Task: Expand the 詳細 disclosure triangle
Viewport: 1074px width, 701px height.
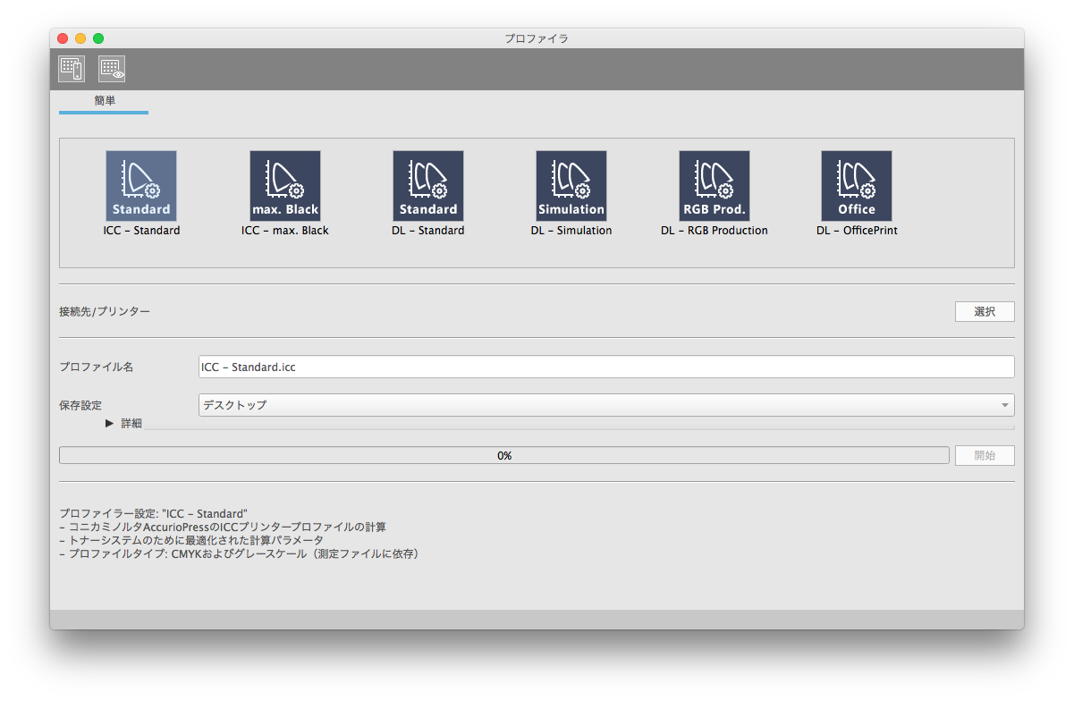Action: (110, 423)
